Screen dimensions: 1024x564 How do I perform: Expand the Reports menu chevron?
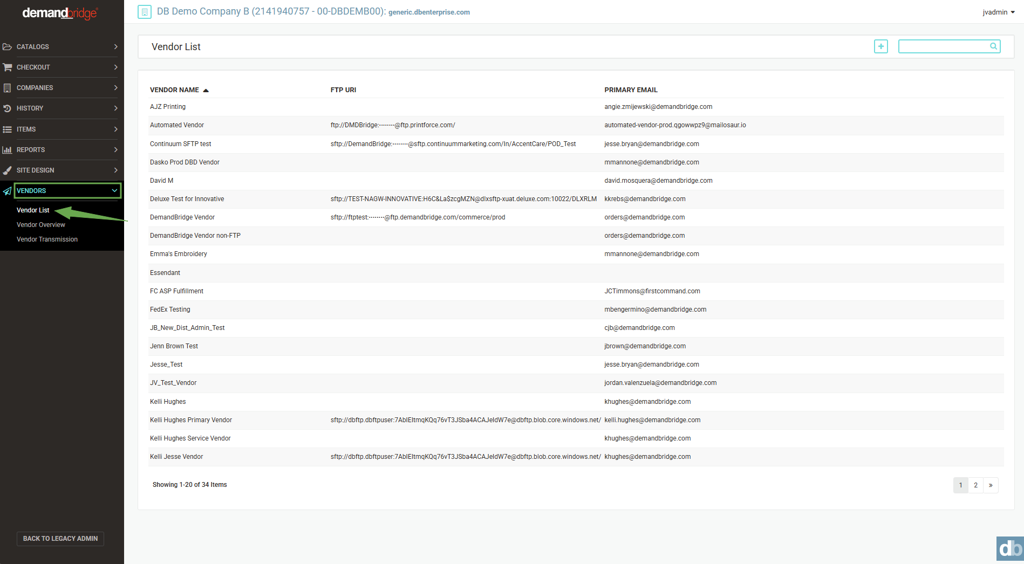(115, 150)
